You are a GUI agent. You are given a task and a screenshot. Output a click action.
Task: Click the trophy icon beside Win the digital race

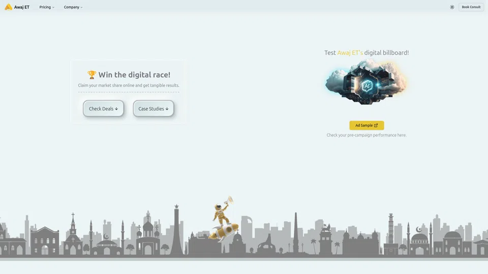(92, 75)
